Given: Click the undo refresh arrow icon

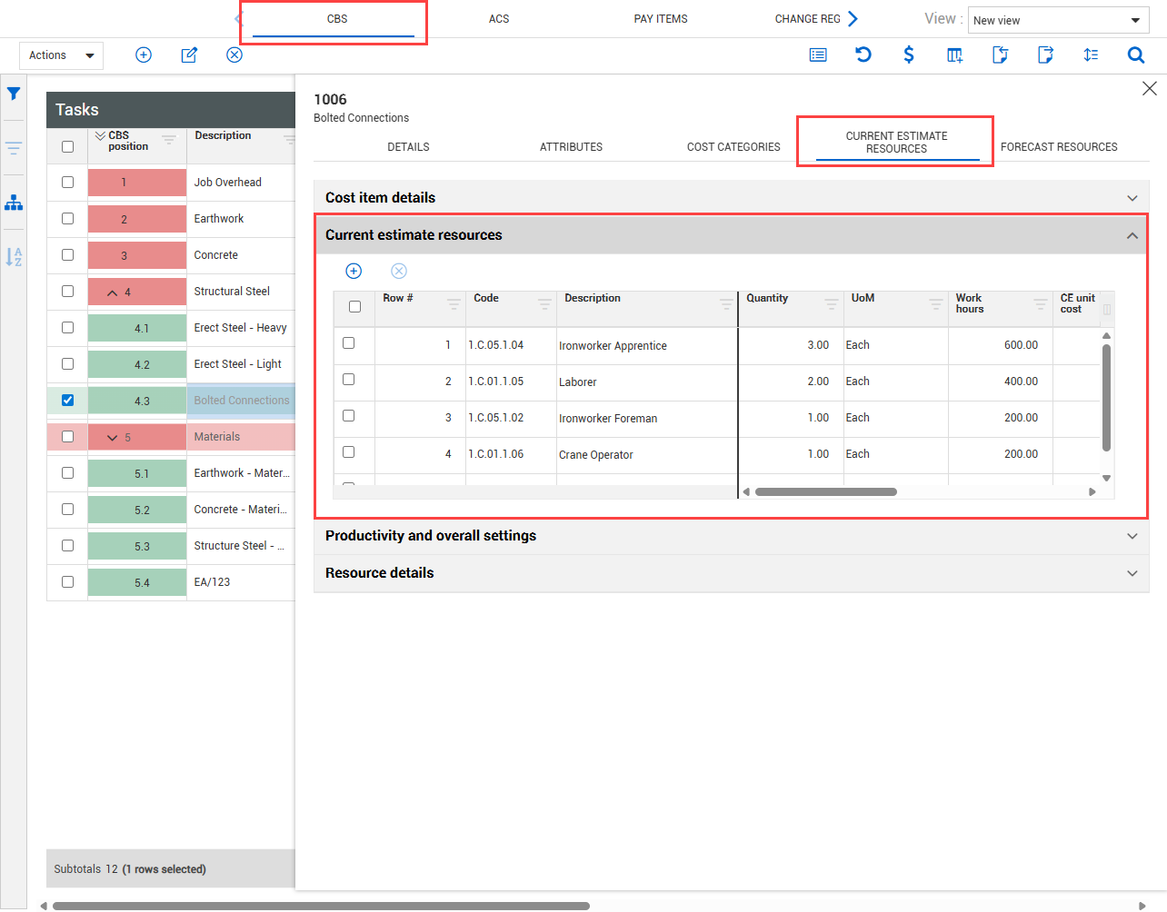Looking at the screenshot, I should tap(863, 55).
